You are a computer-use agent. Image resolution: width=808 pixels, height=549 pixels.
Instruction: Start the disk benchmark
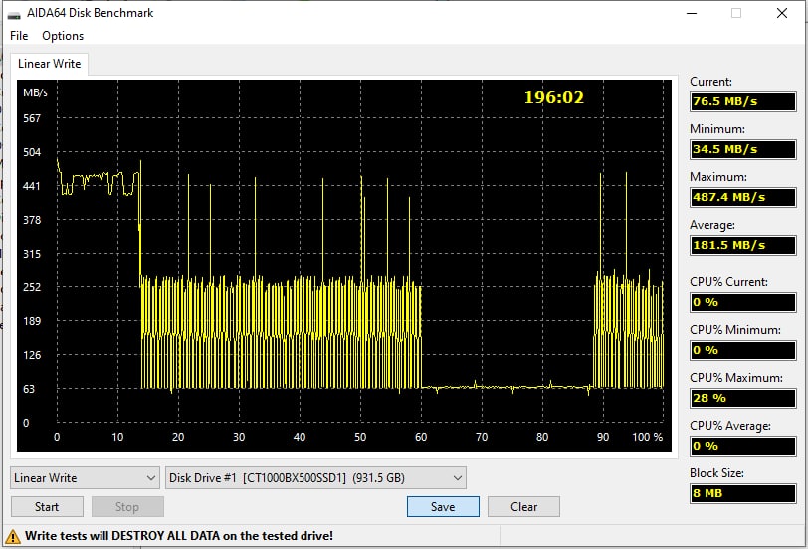[47, 507]
